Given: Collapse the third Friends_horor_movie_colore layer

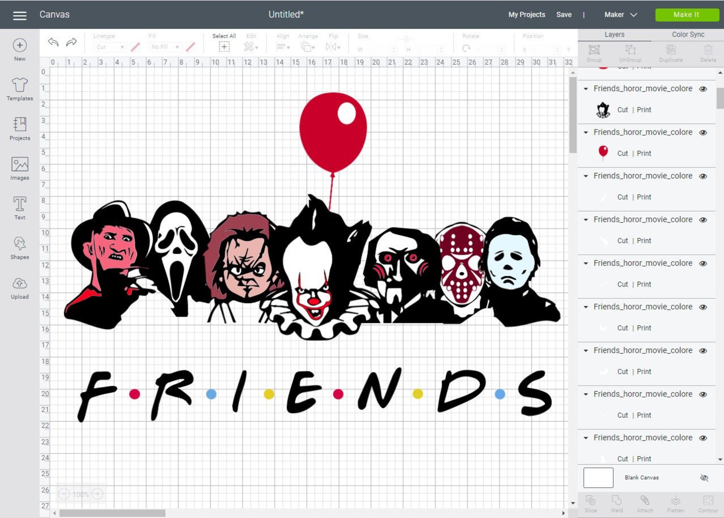Looking at the screenshot, I should [586, 176].
